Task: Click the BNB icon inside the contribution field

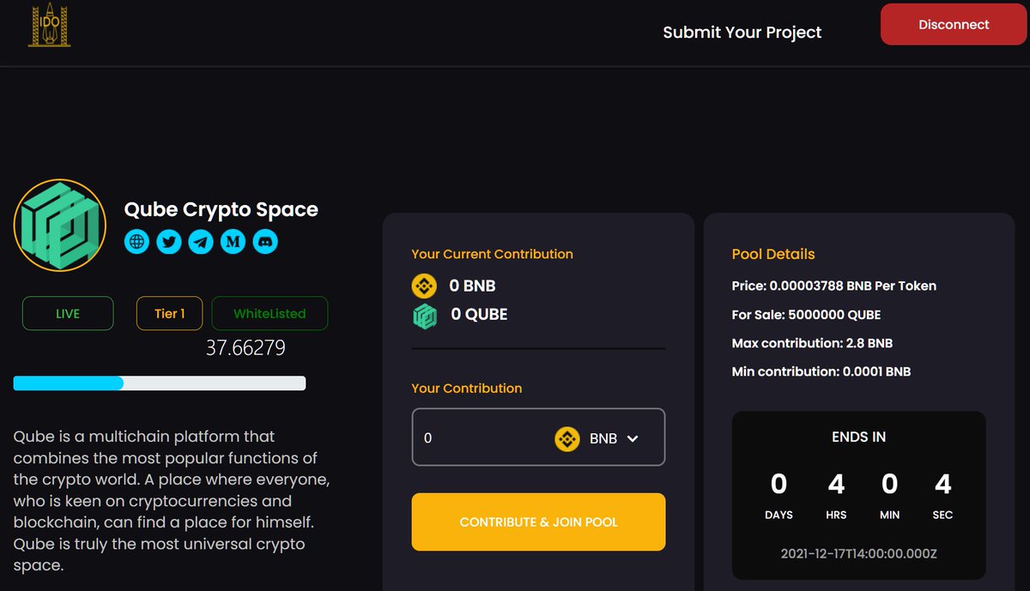Action: (x=566, y=438)
